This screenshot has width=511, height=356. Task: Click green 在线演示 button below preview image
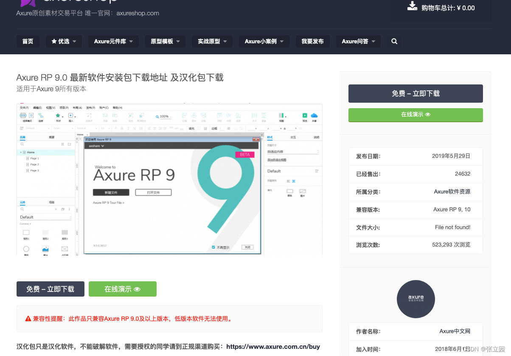(123, 289)
